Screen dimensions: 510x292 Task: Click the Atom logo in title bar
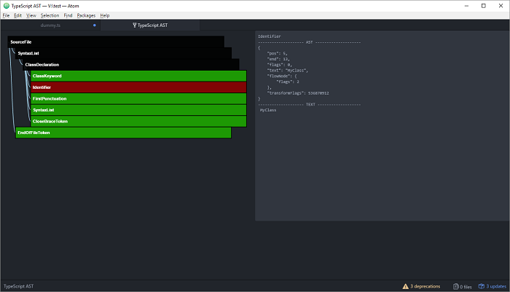coord(6,6)
